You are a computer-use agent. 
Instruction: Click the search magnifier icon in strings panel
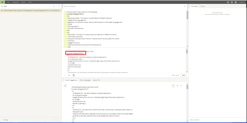coord(2,6)
